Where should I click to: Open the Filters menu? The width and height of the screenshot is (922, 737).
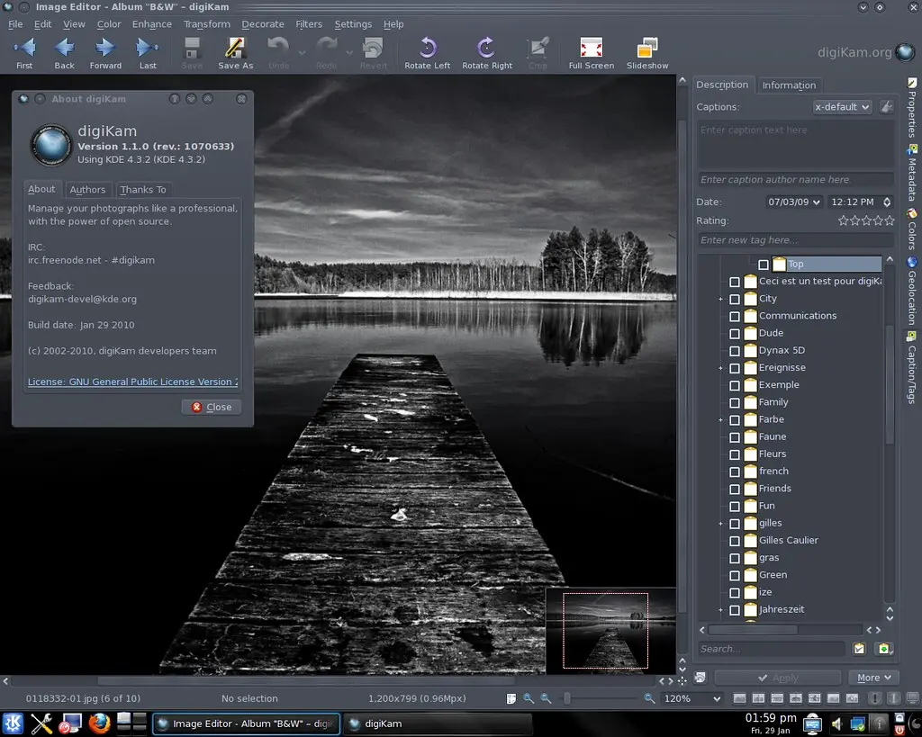pyautogui.click(x=309, y=24)
